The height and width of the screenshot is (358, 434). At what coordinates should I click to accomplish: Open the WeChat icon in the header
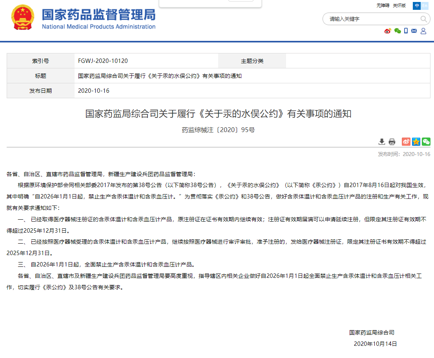(398, 31)
